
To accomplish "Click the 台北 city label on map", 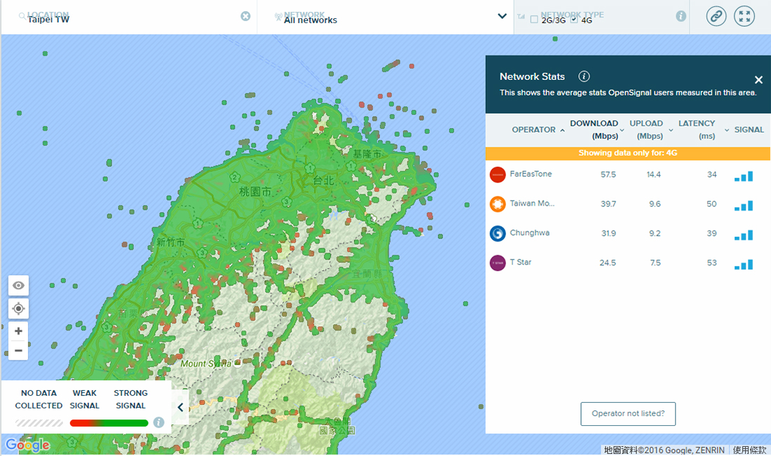I will coord(324,180).
